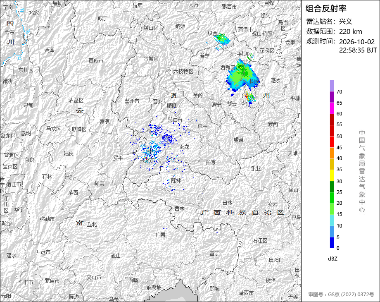The height and width of the screenshot is (302, 380).
Task: Click the black cross radar station marker
Action: [150, 151]
